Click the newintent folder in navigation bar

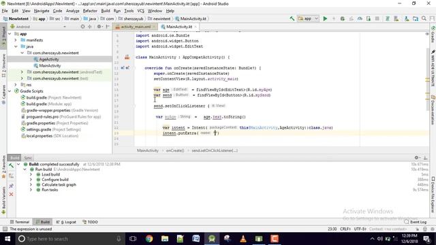159,18
